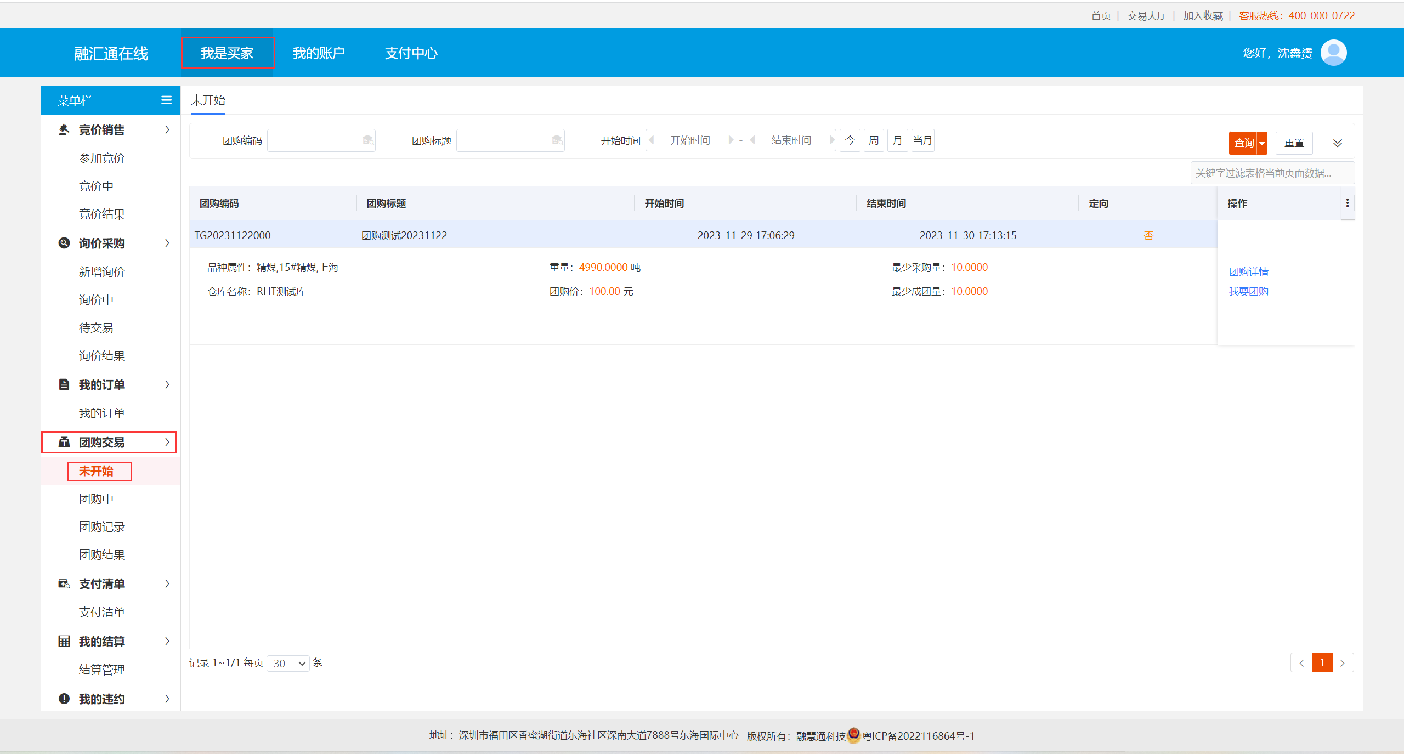Open 待交易 menu item
The height and width of the screenshot is (754, 1404).
pos(96,328)
